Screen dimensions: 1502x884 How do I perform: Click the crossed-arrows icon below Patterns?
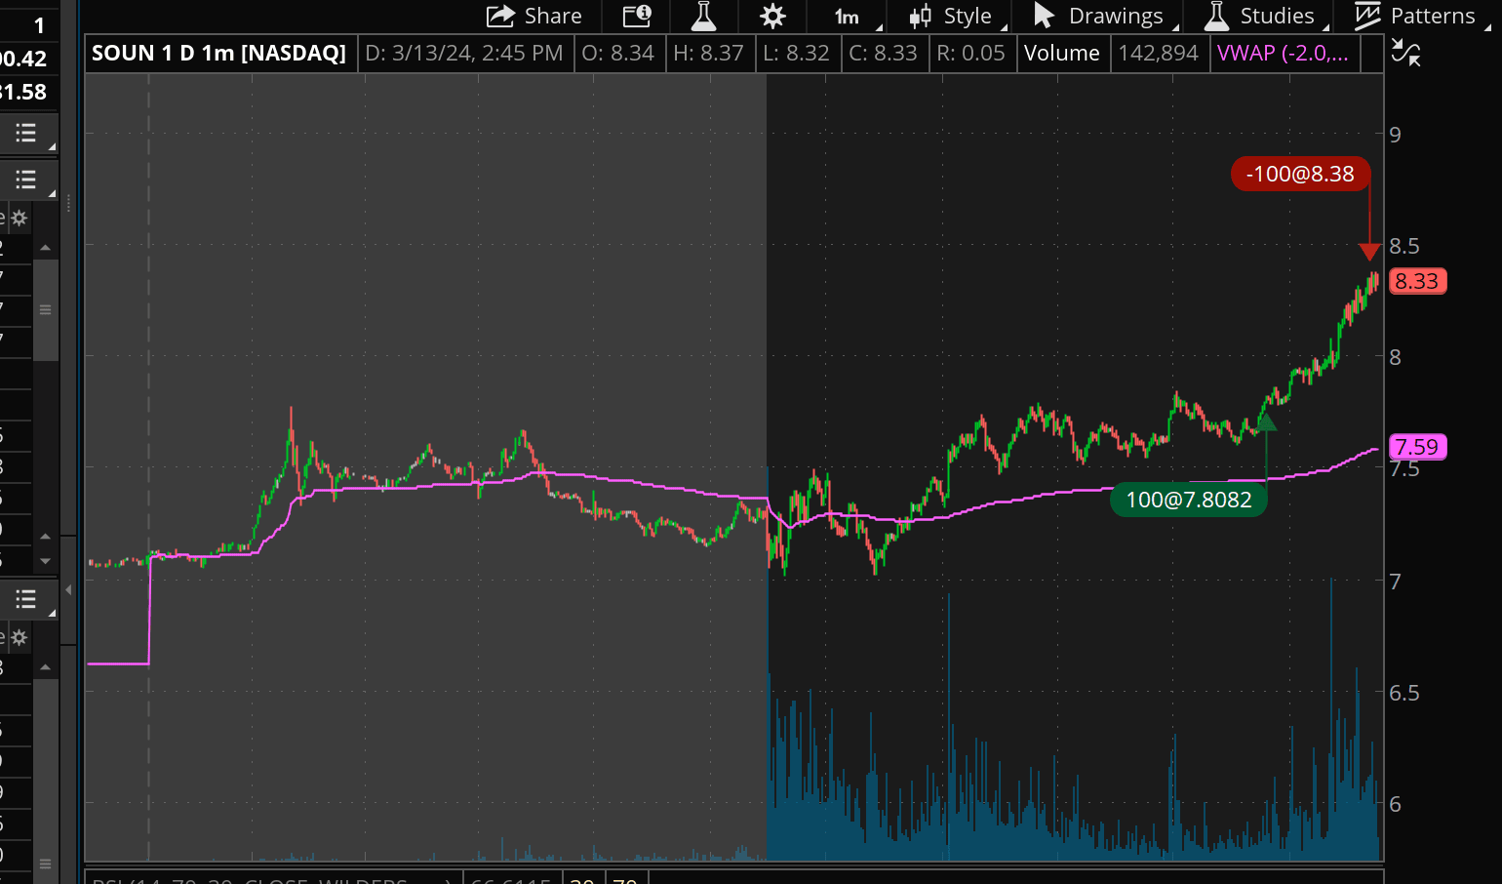click(1405, 53)
